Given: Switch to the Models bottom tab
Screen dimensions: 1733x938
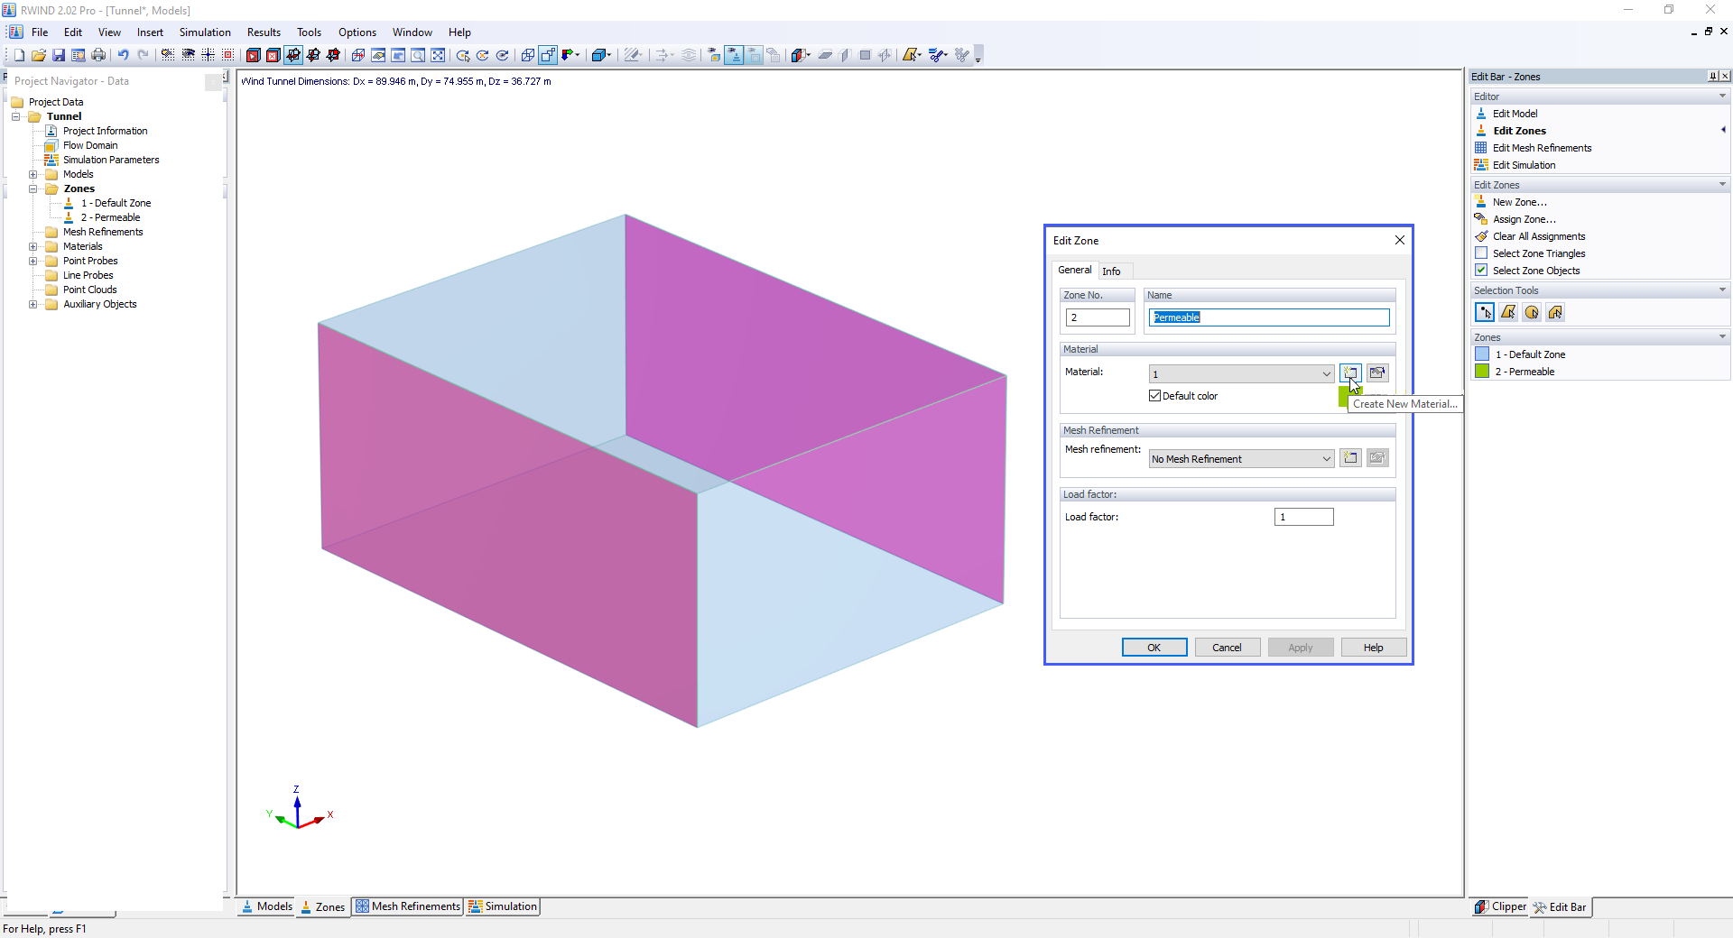Looking at the screenshot, I should point(266,906).
